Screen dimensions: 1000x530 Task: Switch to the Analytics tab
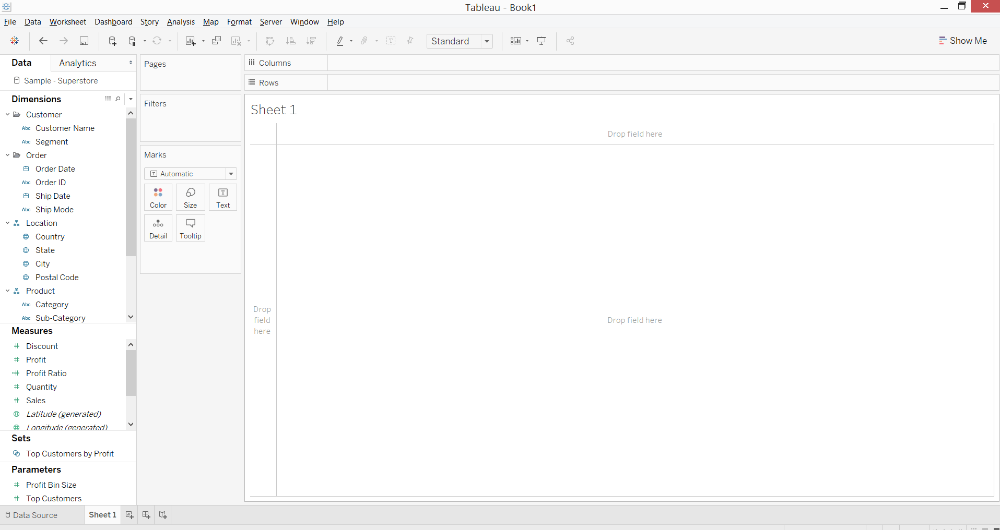pyautogui.click(x=78, y=63)
